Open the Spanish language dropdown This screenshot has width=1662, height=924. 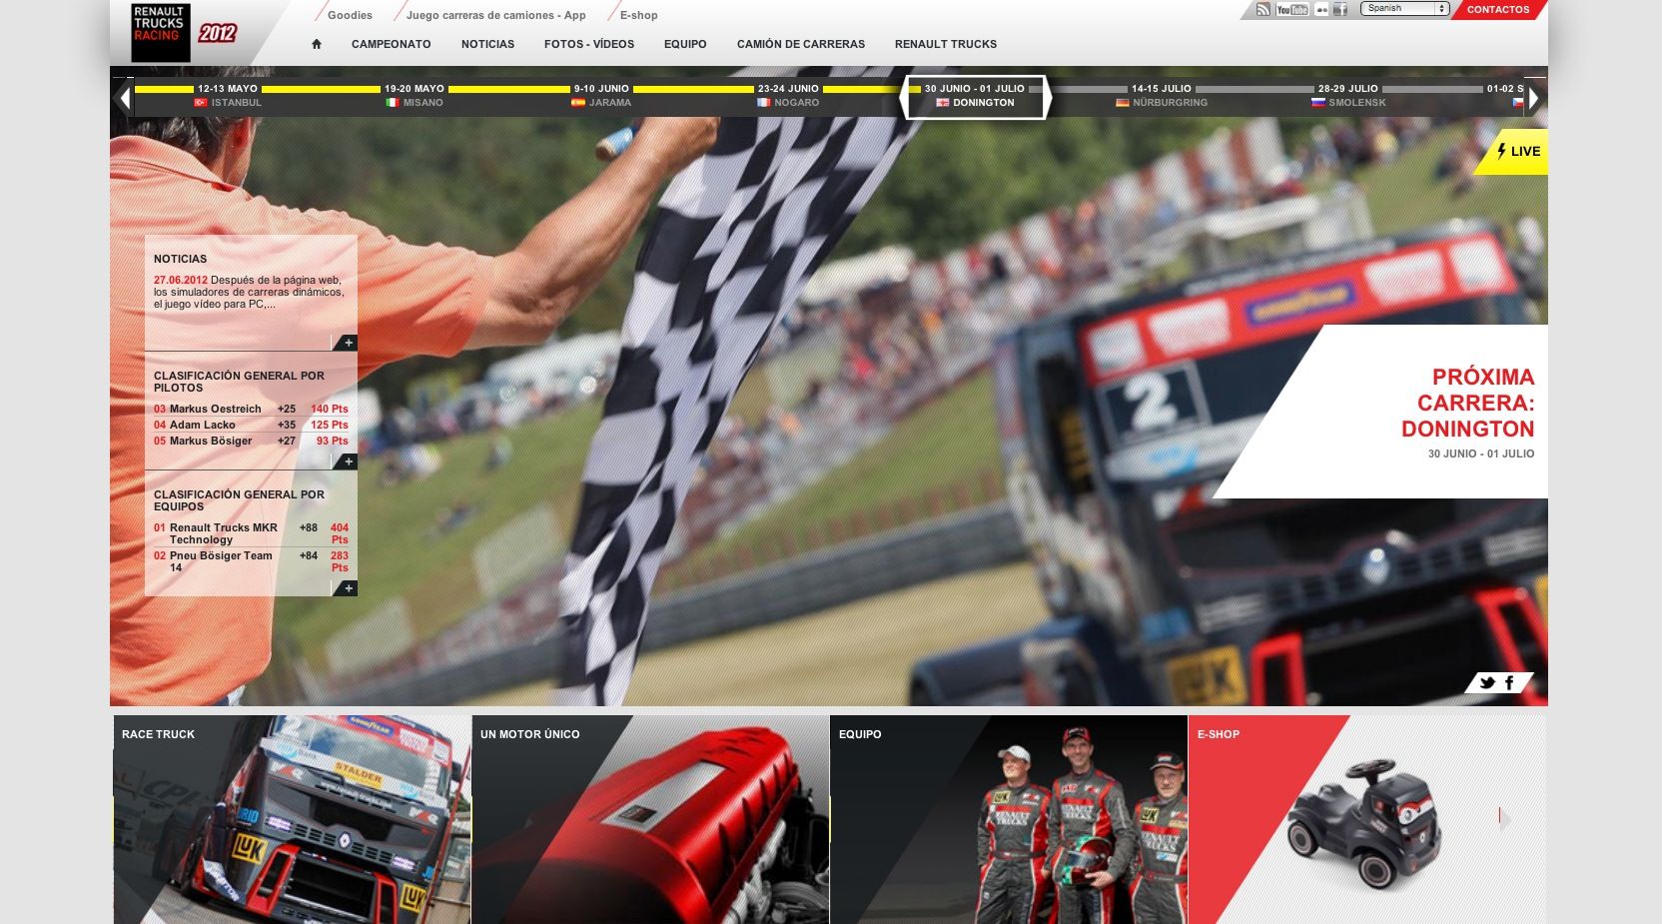[x=1406, y=9]
